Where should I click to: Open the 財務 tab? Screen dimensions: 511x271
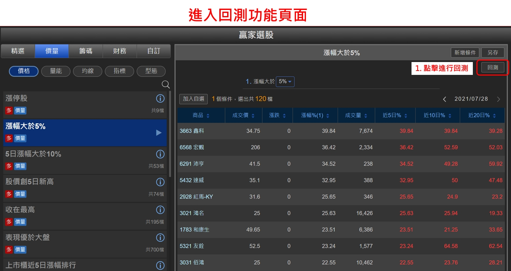click(120, 51)
